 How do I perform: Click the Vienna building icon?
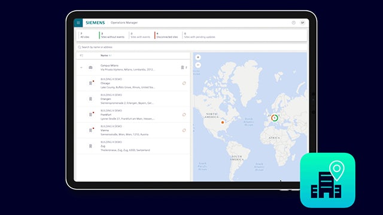(x=90, y=130)
